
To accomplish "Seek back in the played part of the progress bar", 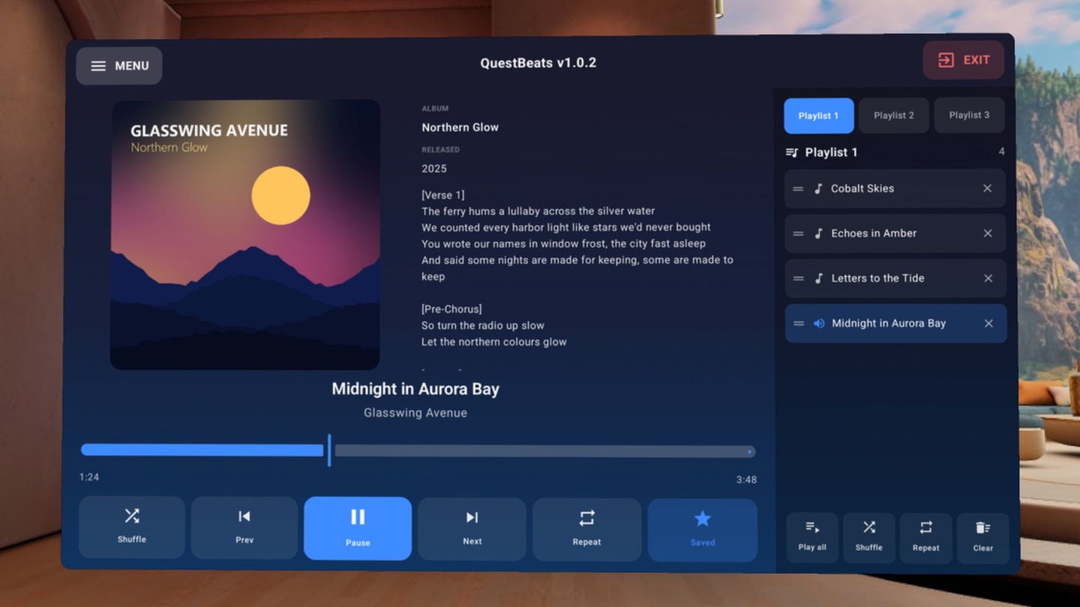I will [202, 450].
